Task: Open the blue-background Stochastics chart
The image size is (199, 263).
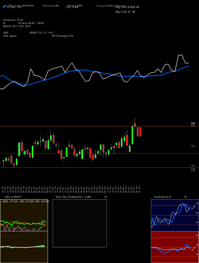Action: 175,215
